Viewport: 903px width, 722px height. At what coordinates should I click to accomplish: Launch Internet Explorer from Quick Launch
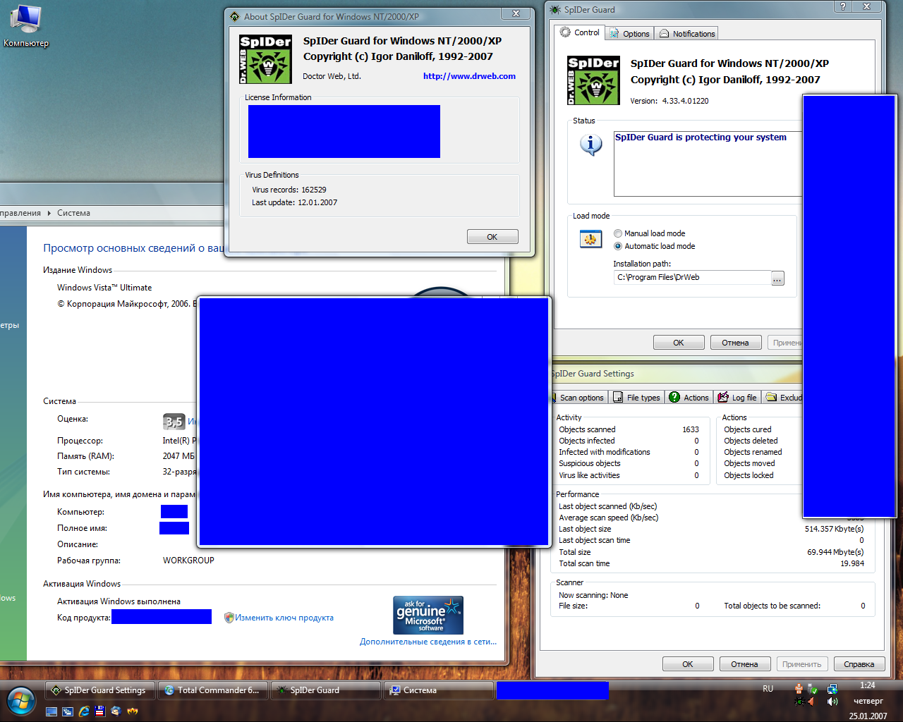click(x=84, y=711)
